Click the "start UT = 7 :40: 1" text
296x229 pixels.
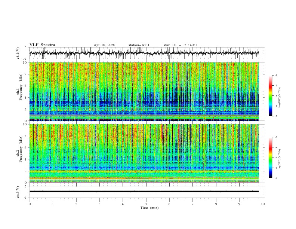tap(180, 45)
